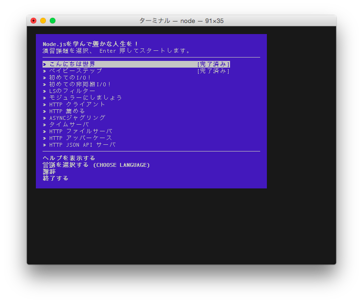The height and width of the screenshot is (303, 363).
Task: Select the ベイビーステップ exercise
Action: 76,71
